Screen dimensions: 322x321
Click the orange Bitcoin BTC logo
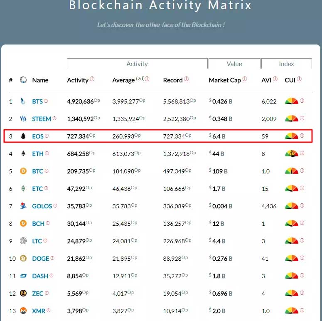[23, 171]
